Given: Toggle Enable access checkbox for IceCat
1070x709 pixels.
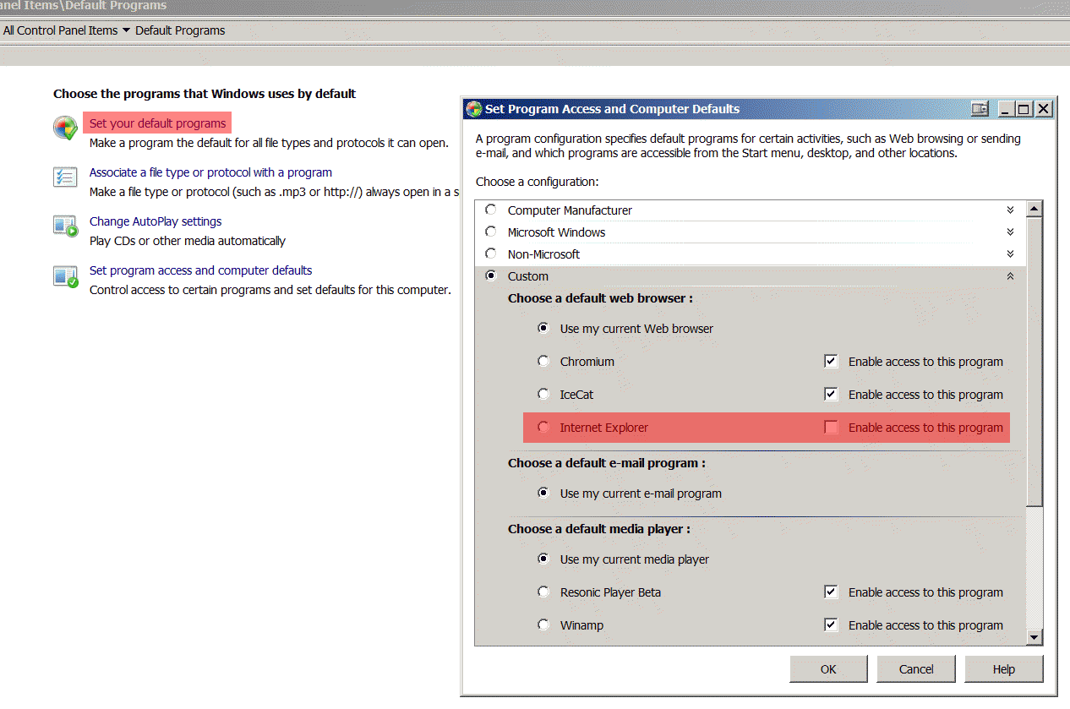Looking at the screenshot, I should pos(831,394).
